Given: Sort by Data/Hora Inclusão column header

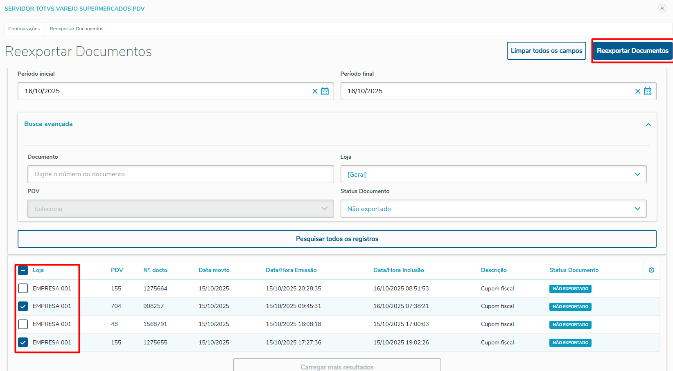Looking at the screenshot, I should [x=399, y=270].
